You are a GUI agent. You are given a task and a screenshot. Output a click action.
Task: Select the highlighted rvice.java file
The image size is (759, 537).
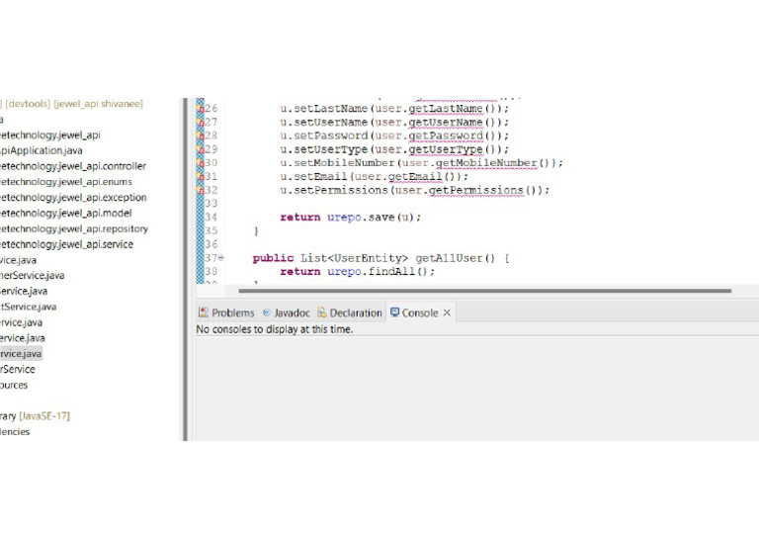(x=21, y=354)
